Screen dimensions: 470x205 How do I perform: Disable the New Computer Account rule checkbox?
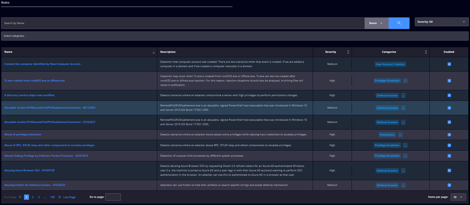(449, 64)
